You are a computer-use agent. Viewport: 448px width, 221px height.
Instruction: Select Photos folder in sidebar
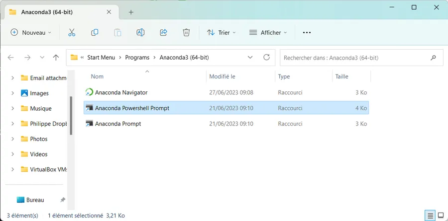39,139
